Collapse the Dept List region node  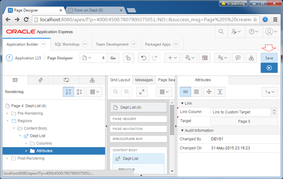(20, 136)
